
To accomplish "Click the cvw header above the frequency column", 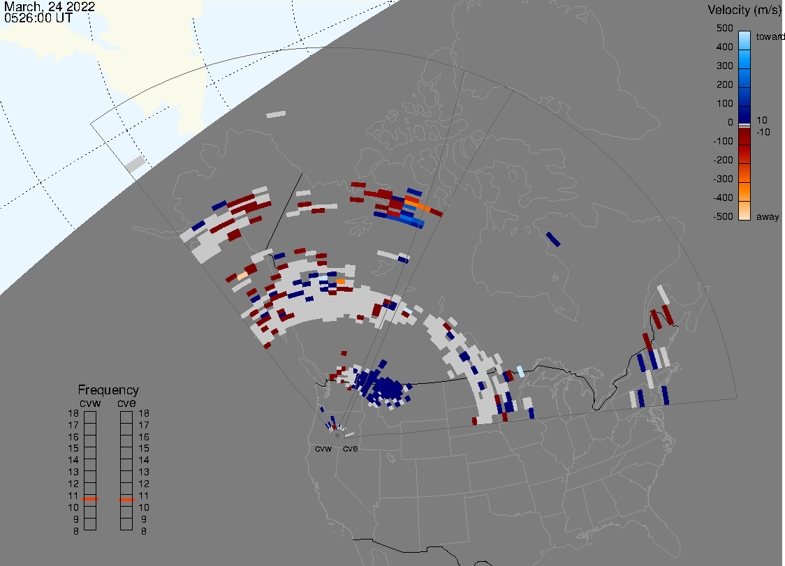I will tap(89, 402).
